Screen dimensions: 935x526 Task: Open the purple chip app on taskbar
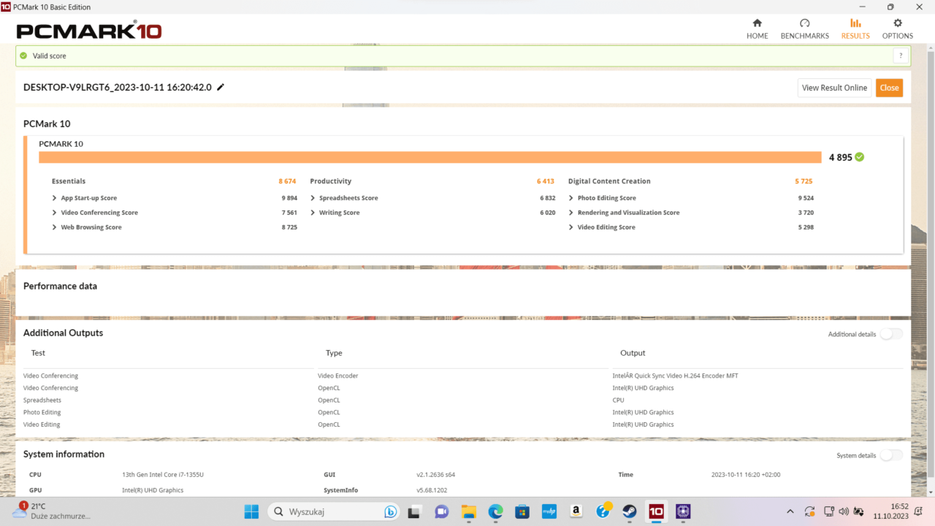click(x=684, y=511)
